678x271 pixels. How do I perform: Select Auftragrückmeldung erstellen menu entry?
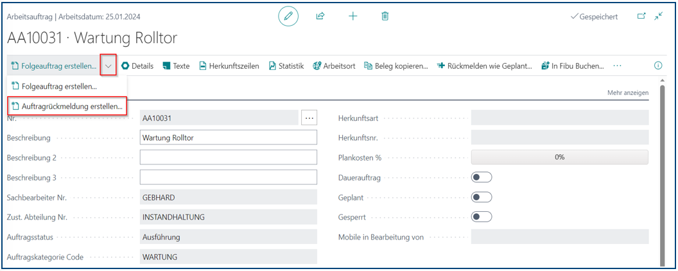click(x=67, y=107)
